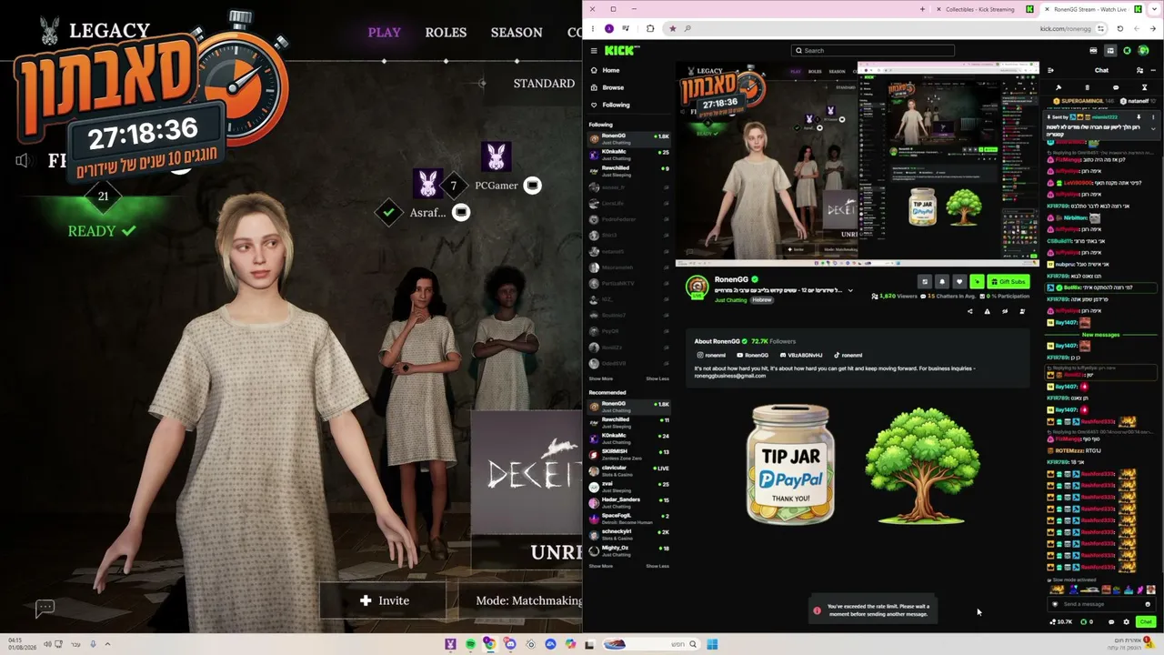The height and width of the screenshot is (655, 1164).
Task: Open chat users list icon
Action: click(1139, 70)
